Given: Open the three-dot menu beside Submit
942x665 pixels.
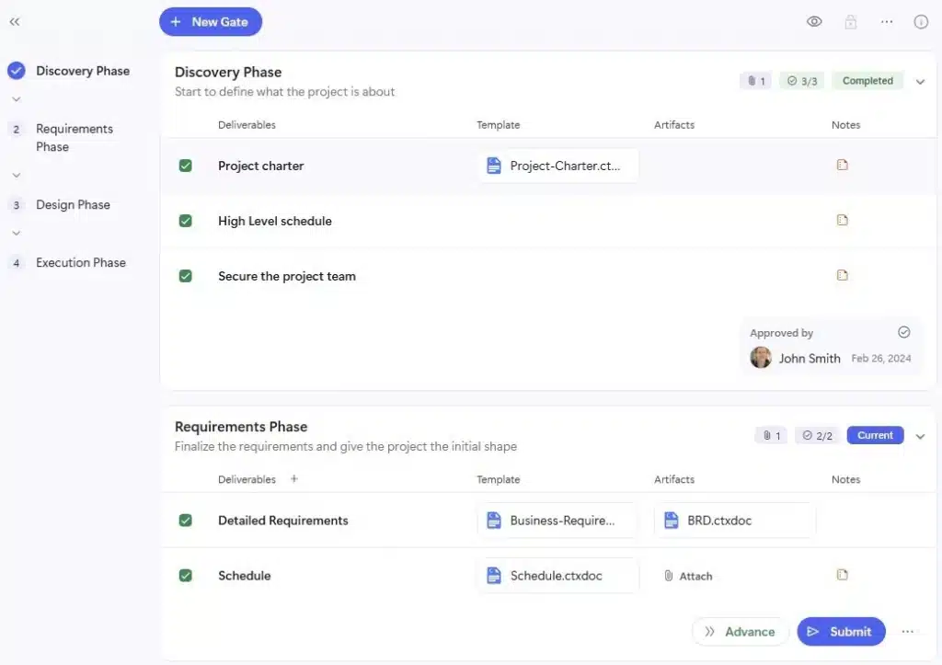Looking at the screenshot, I should [908, 632].
